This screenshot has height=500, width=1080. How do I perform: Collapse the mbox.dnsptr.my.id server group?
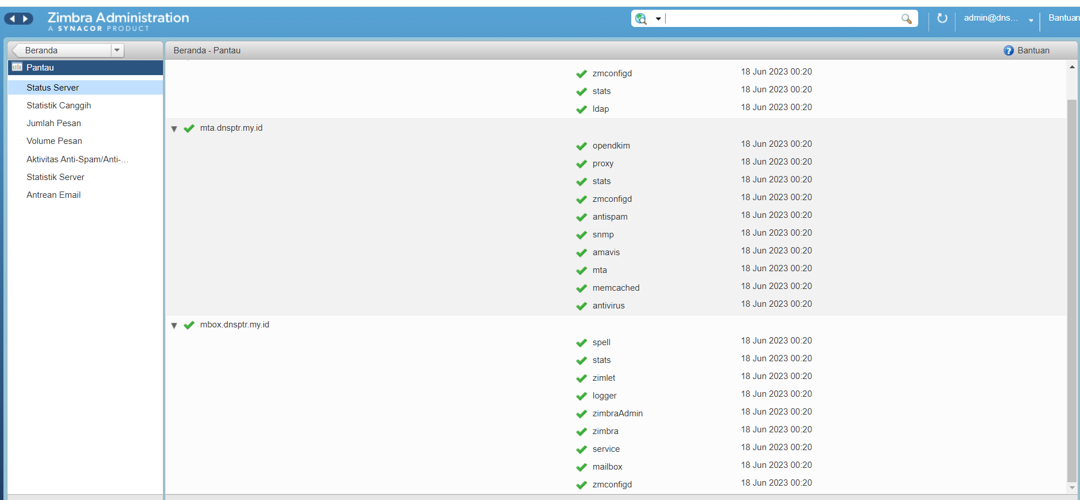coord(174,326)
